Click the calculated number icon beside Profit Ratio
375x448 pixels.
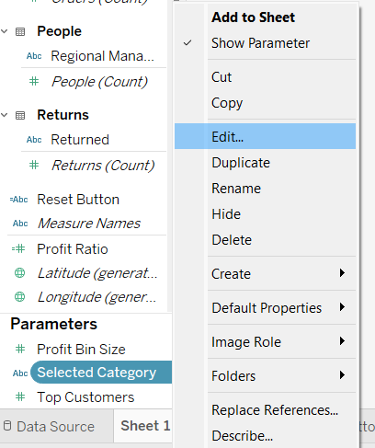[x=18, y=248]
